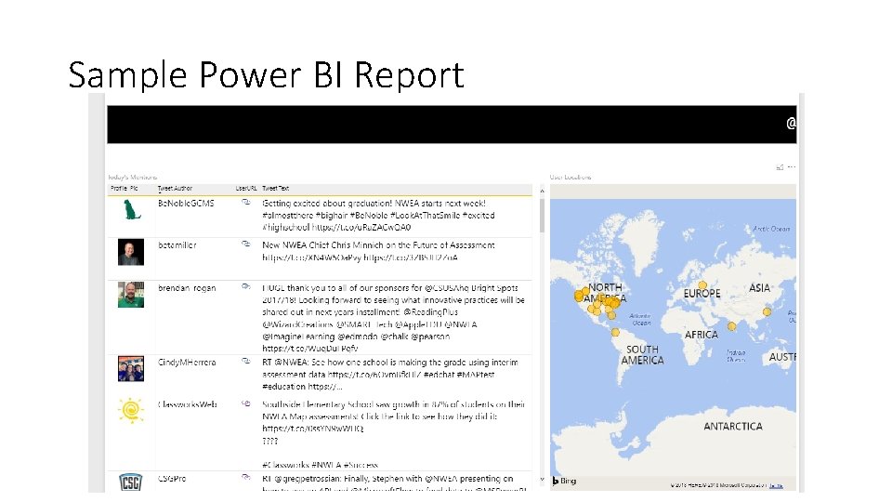The height and width of the screenshot is (502, 892).
Task: Click brendan_rogan's profile photo
Action: (131, 295)
